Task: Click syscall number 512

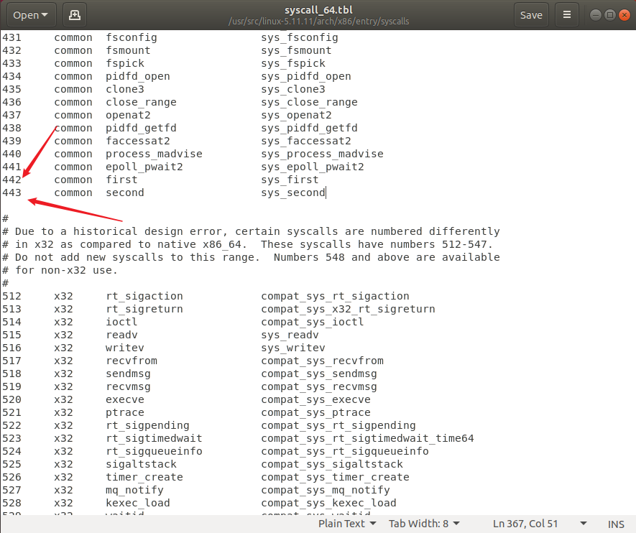Action: click(x=11, y=296)
